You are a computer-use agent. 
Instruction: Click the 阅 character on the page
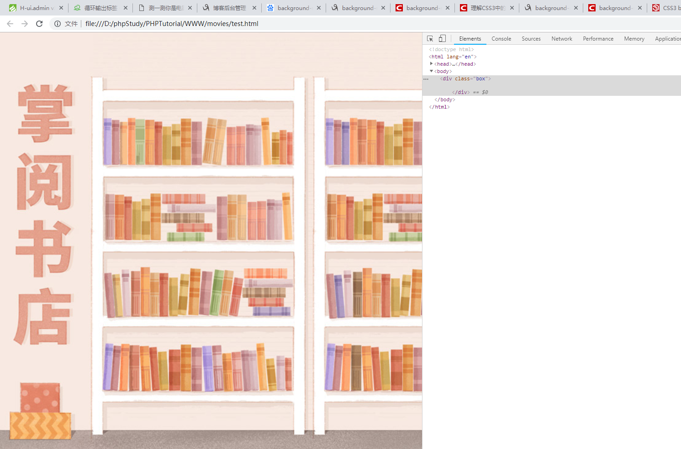point(45,182)
